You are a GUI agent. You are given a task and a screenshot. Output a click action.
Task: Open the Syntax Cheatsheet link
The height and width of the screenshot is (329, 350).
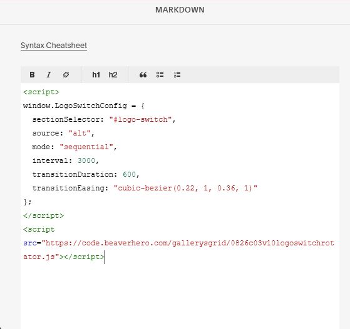(54, 46)
